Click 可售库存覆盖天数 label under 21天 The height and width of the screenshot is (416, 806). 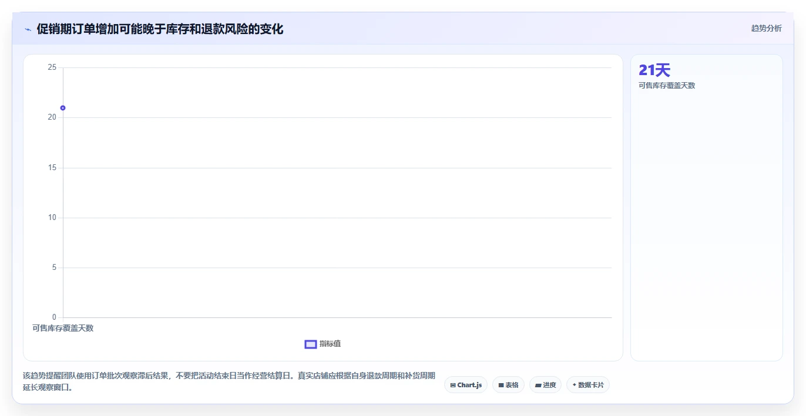point(667,86)
